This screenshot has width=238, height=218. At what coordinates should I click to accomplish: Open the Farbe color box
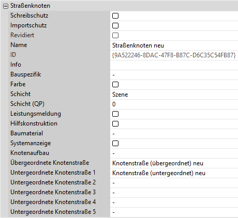115,85
